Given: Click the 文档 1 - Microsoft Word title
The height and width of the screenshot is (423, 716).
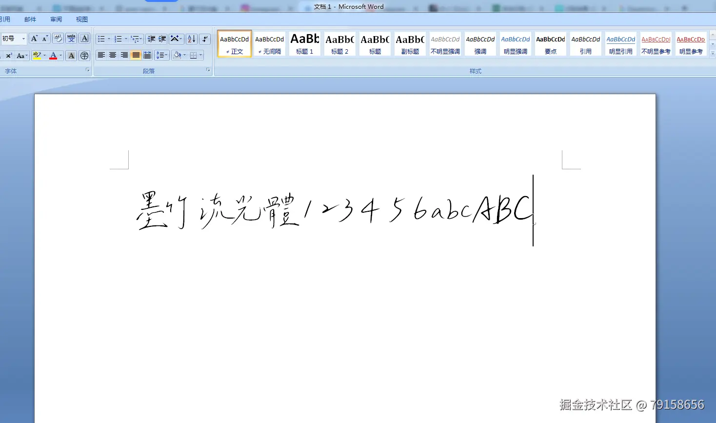Looking at the screenshot, I should pyautogui.click(x=349, y=7).
